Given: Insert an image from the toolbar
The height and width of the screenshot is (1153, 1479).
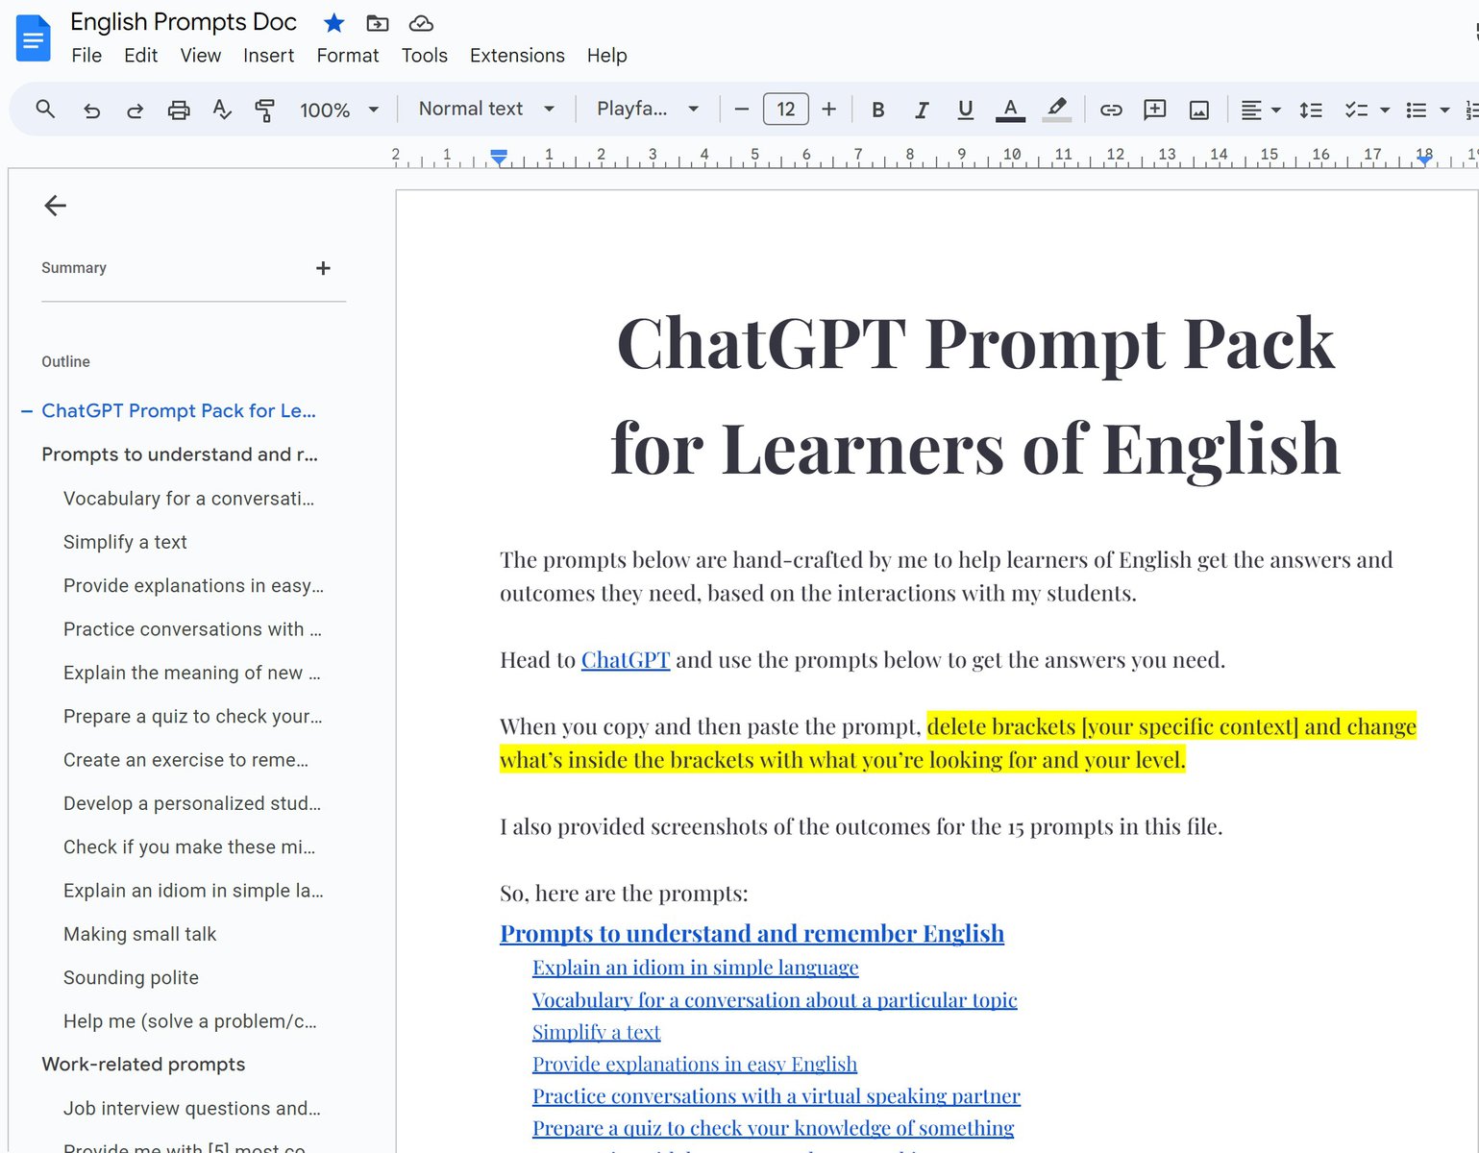Looking at the screenshot, I should click(1199, 110).
